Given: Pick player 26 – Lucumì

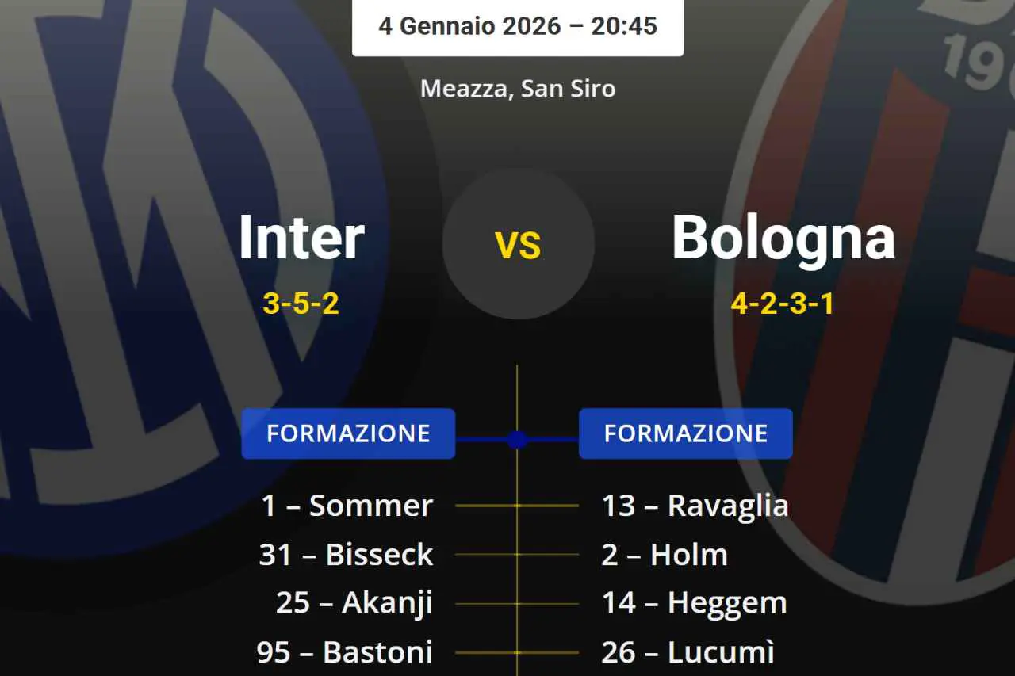Looking at the screenshot, I should tap(688, 652).
